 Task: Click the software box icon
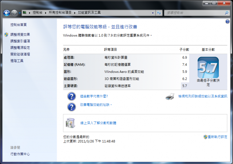click(x=70, y=123)
